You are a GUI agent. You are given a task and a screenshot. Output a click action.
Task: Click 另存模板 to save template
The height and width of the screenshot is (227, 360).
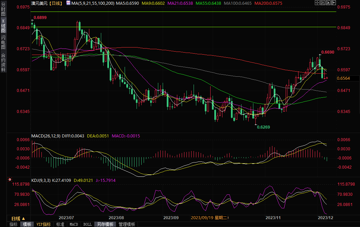pos(105,224)
